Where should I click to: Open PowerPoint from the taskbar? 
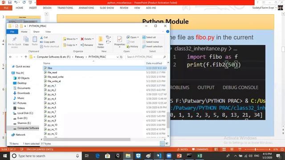(179, 156)
